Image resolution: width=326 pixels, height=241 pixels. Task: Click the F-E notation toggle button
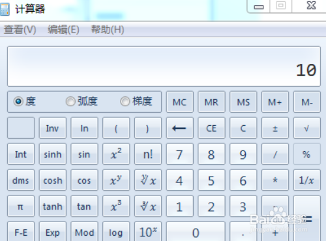21,231
